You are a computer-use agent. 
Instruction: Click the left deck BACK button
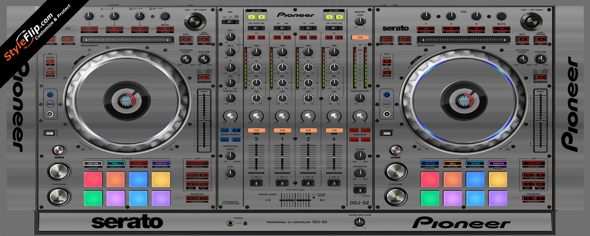coord(186,39)
